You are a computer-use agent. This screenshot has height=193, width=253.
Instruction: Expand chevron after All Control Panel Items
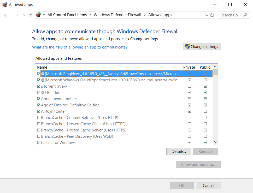click(90, 15)
